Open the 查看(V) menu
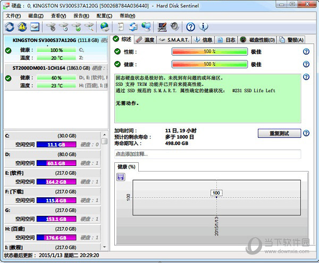The image size is (319, 263). [58, 16]
